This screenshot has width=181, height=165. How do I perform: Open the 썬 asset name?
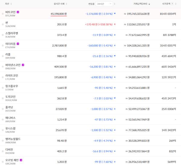click(7, 23)
